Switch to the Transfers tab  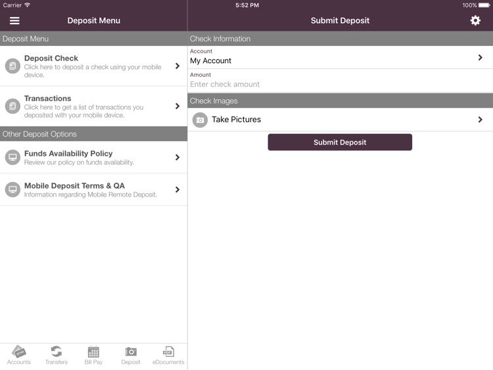(57, 356)
